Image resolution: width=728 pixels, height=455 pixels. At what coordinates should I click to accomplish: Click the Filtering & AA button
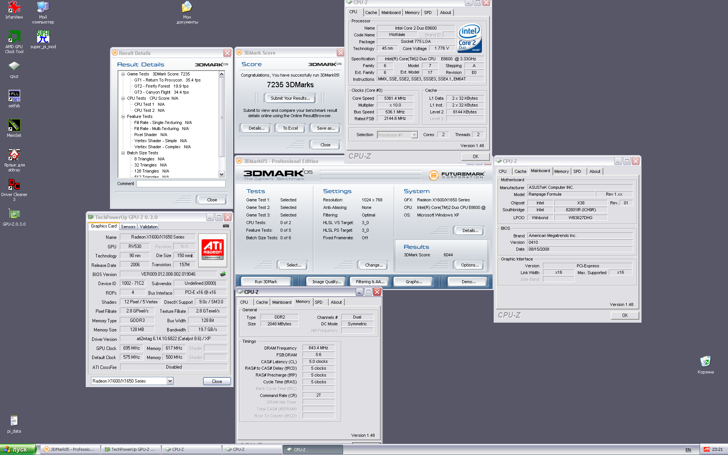pyautogui.click(x=370, y=282)
